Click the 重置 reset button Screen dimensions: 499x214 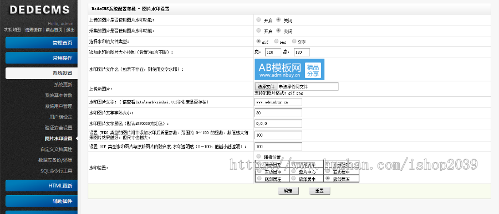(319, 191)
